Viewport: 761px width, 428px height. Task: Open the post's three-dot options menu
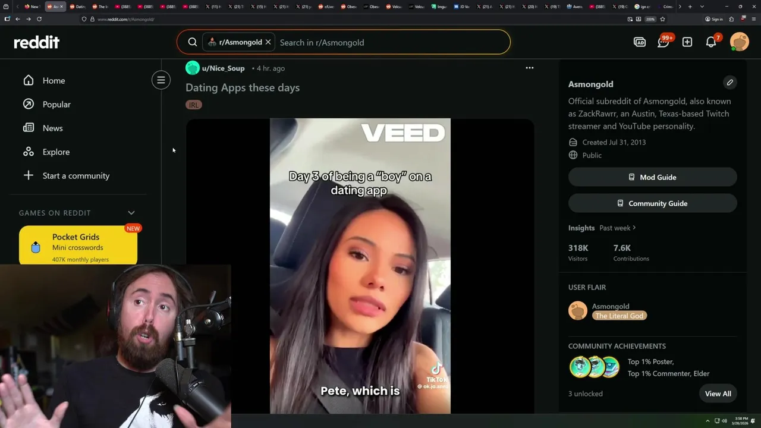529,68
